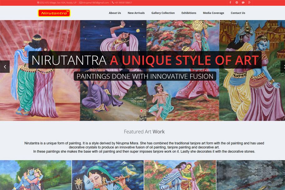The image size is (285, 190).
Task: Open the Contact Us page
Action: coord(238,13)
